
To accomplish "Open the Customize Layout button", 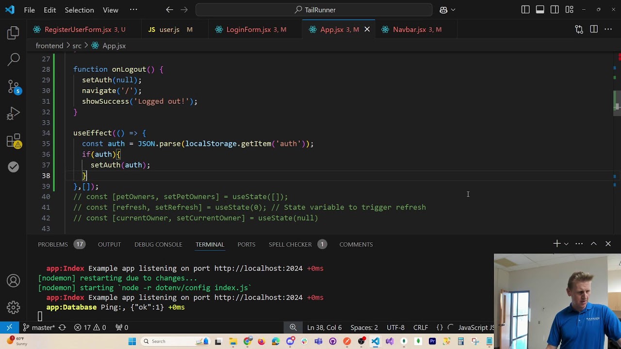I will point(569,10).
